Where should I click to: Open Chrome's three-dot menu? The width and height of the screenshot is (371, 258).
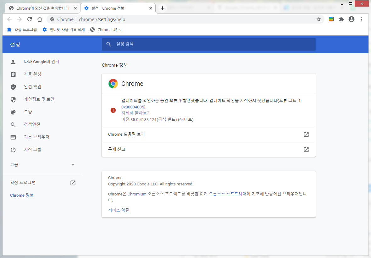click(362, 19)
